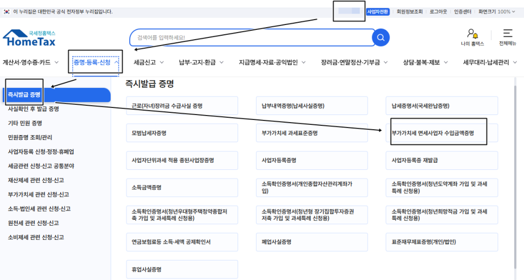This screenshot has height=280, width=524.
Task: Click 사업자전환 button
Action: 378,12
